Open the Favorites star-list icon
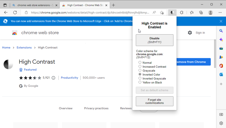Image resolution: width=226 pixels, height=128 pixels. (x=192, y=12)
